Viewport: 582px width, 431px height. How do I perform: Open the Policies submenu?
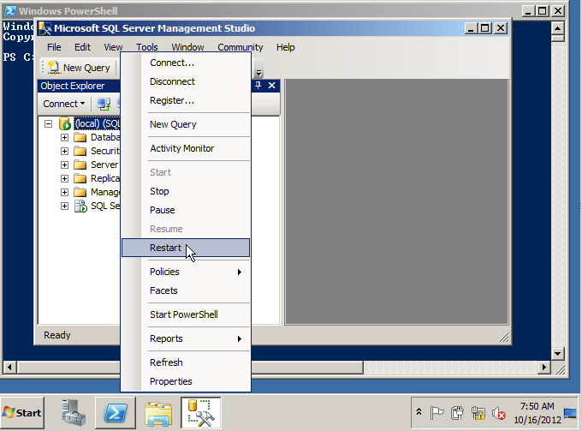(x=186, y=272)
